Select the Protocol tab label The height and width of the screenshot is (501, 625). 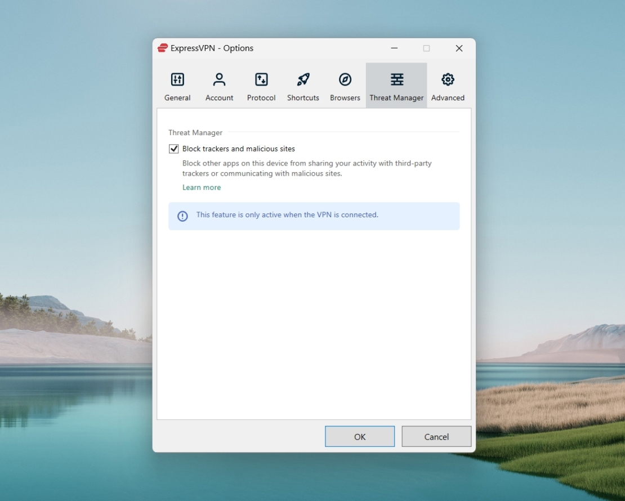(261, 97)
